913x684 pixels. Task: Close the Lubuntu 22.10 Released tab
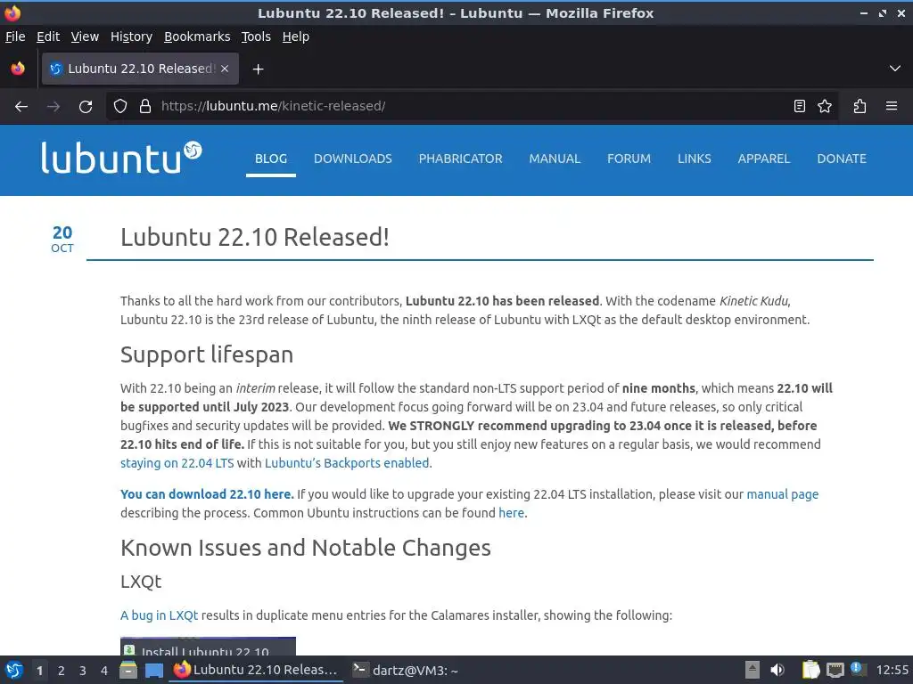225,69
